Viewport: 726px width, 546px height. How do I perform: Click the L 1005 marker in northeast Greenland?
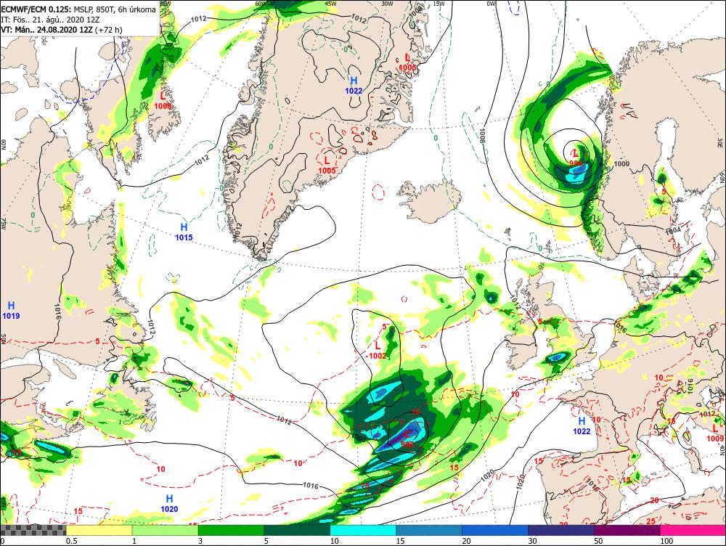pos(407,62)
